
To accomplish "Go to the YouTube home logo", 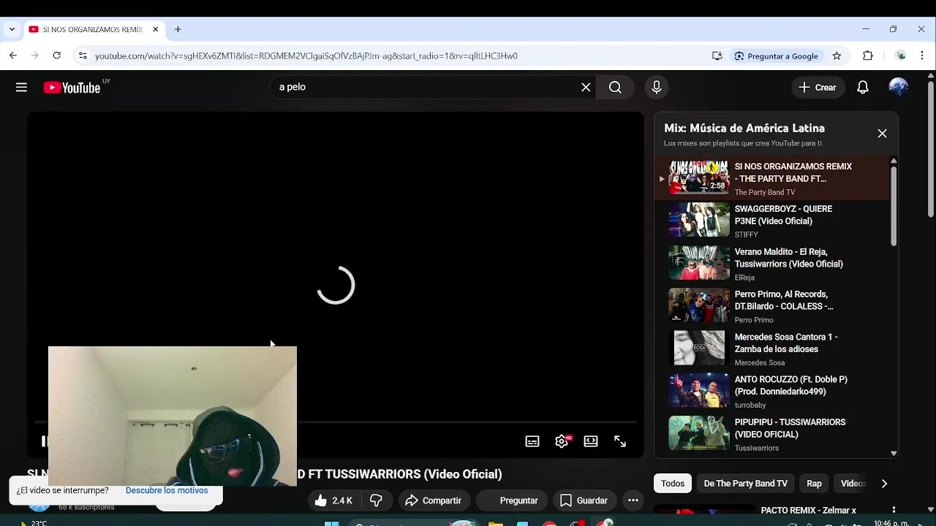I will [72, 88].
